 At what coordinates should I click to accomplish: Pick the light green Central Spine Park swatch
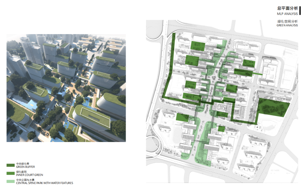tap(11, 181)
